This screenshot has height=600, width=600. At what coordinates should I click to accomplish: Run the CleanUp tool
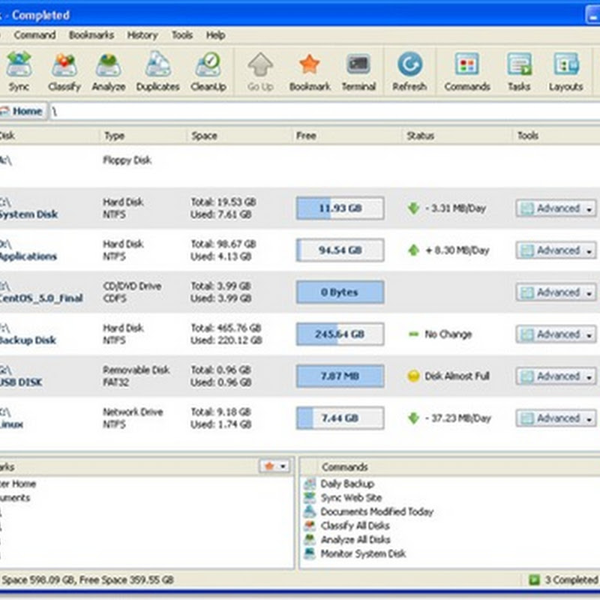pyautogui.click(x=208, y=71)
